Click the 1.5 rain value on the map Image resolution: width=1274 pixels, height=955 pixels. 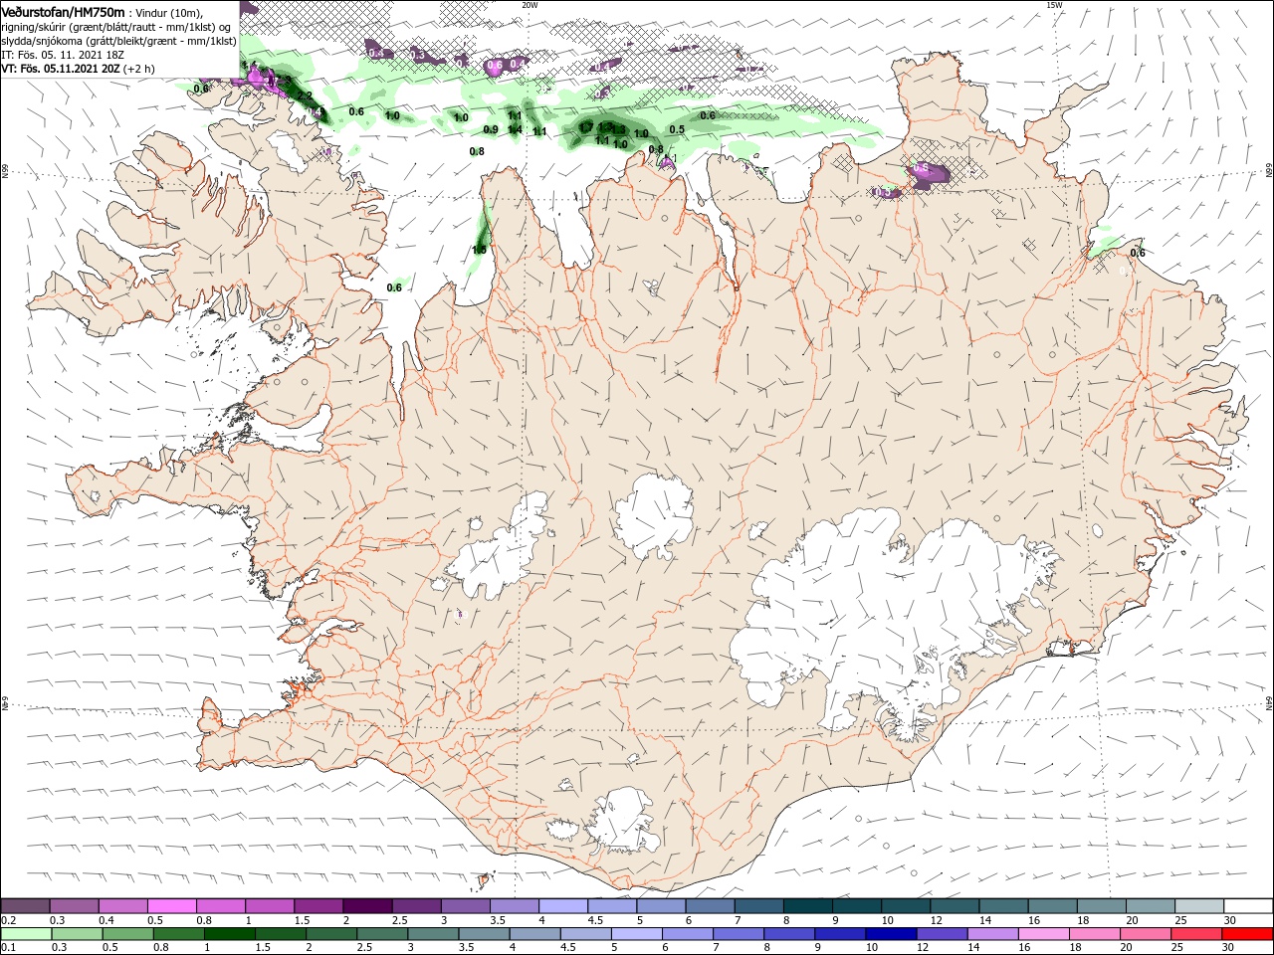coord(479,250)
